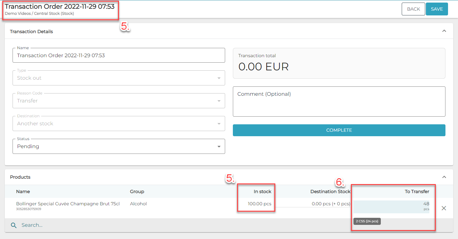Screen dimensions: 458x239
Task: Collapse the Transaction Details section
Action: (444, 31)
